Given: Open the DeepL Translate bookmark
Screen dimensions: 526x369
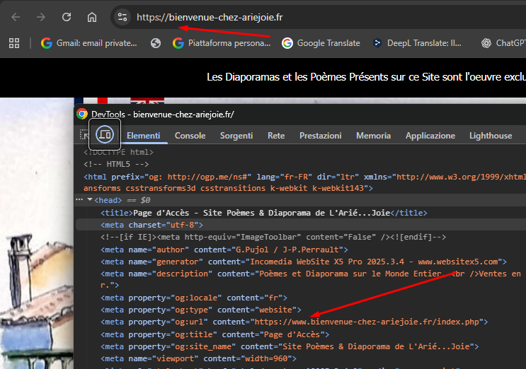Looking at the screenshot, I should click(419, 43).
